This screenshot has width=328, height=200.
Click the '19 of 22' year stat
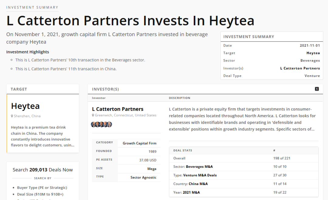[280, 192]
